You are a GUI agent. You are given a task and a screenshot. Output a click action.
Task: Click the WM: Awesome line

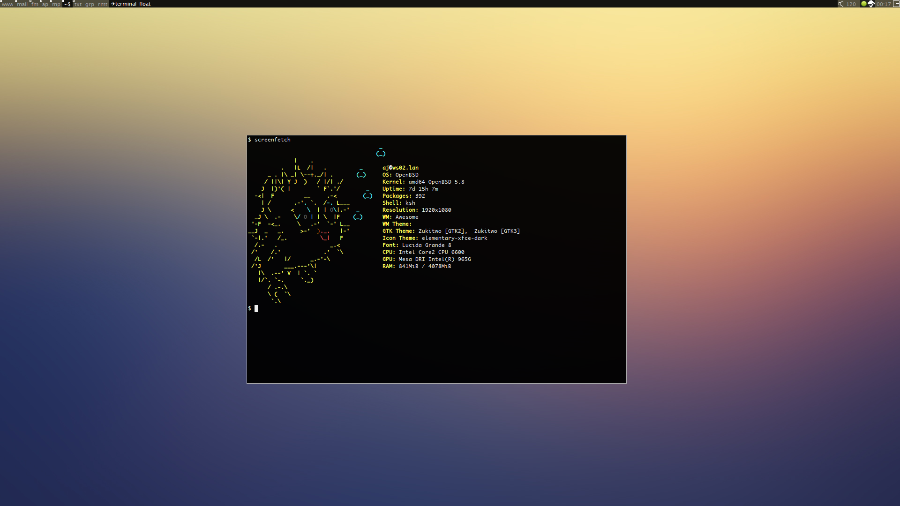400,217
